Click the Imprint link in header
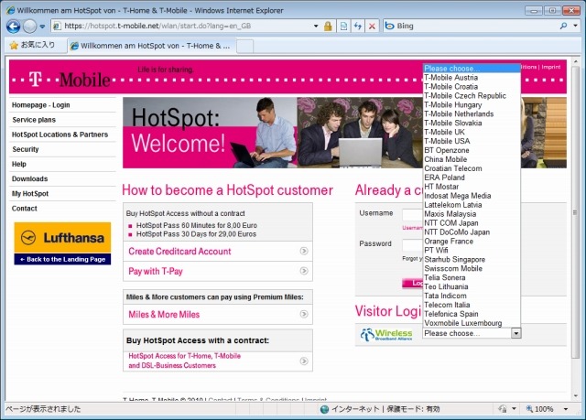Screen dimensions: 586x420 (551, 67)
